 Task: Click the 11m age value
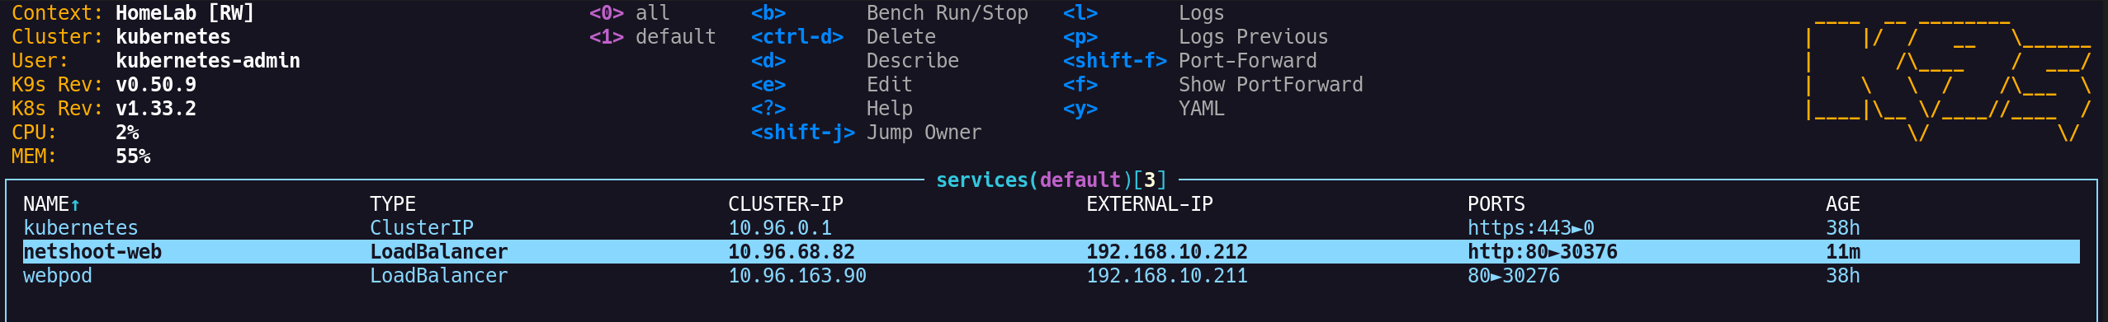(x=1843, y=252)
